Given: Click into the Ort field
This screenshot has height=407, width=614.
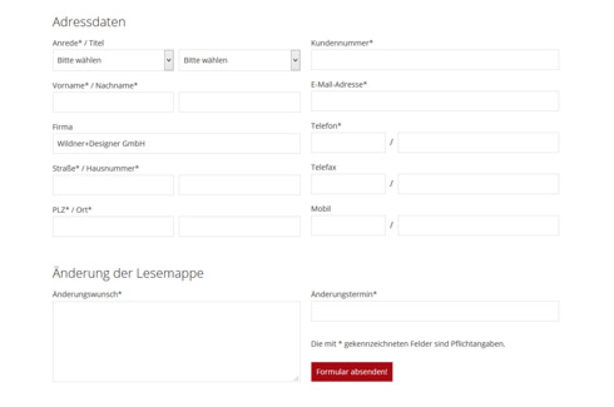Looking at the screenshot, I should tap(239, 226).
